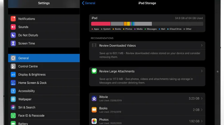Expand Review Large Attachments chevron
This screenshot has height=125, width=224.
point(202,71)
